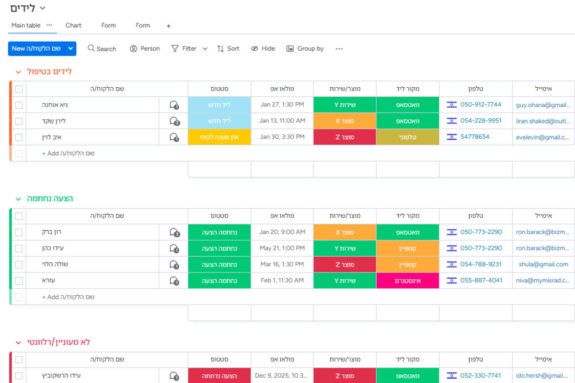575x383 pixels.
Task: Switch to the Chart tab
Action: [73, 25]
